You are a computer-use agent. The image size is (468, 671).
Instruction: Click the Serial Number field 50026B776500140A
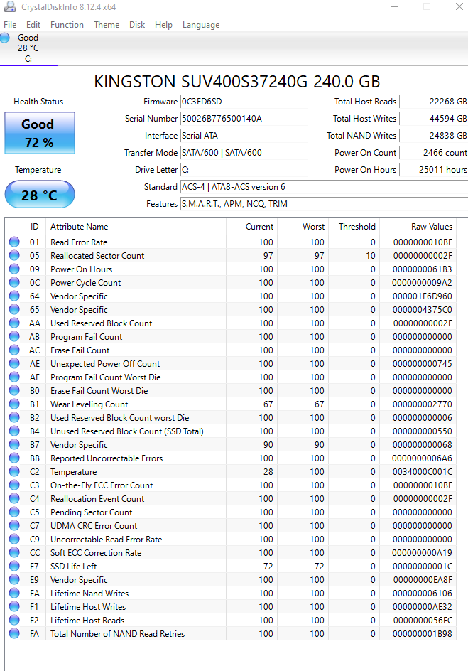coord(244,119)
